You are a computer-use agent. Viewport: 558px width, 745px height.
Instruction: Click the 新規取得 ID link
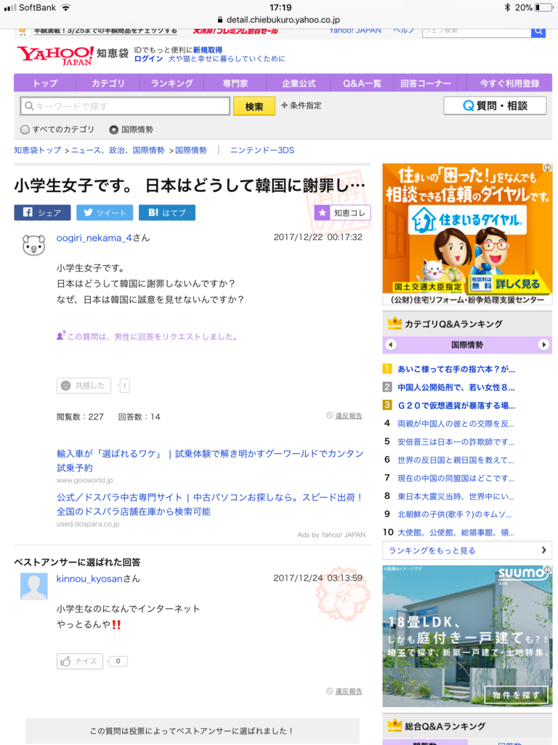coord(207,50)
